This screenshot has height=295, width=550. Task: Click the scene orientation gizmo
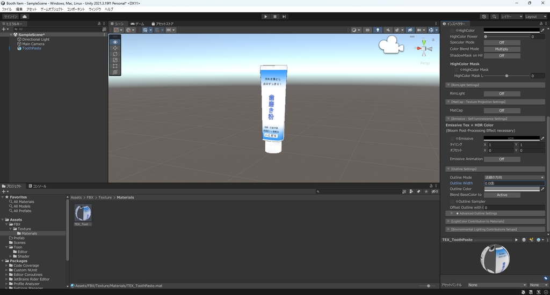point(424,49)
